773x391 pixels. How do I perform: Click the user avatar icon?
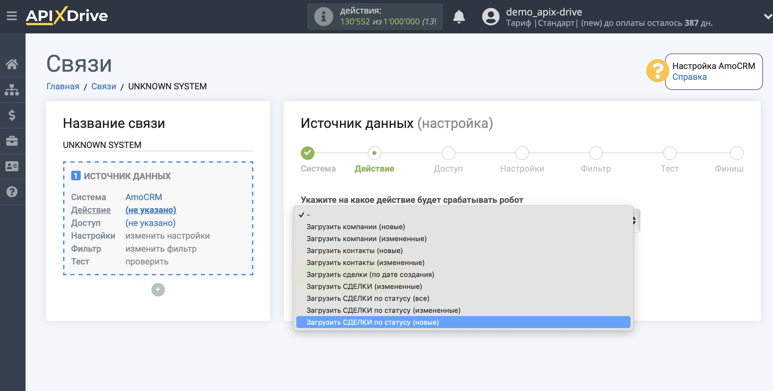tap(490, 17)
